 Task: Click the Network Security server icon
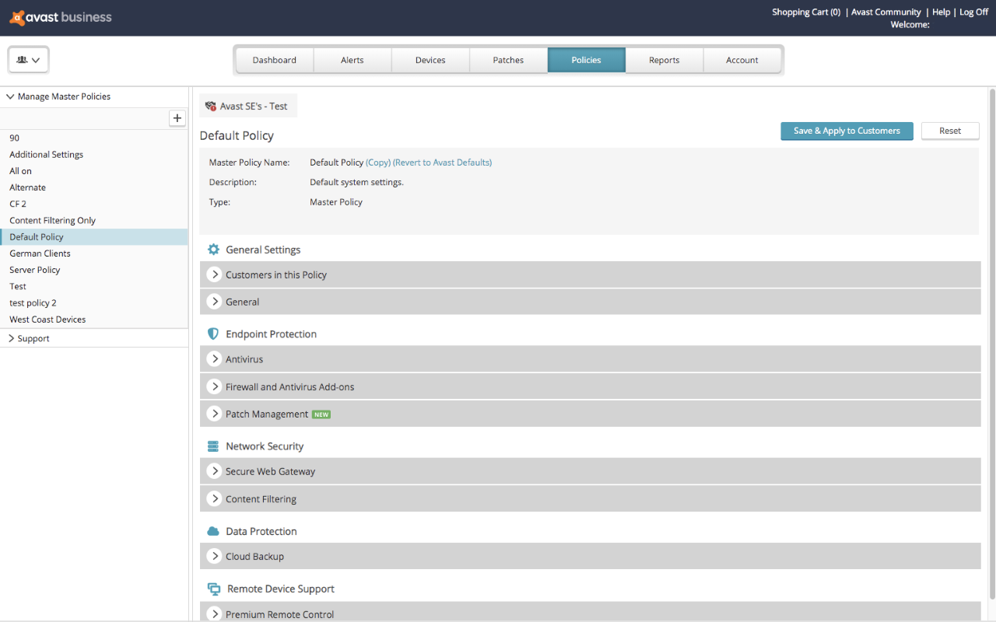coord(213,446)
